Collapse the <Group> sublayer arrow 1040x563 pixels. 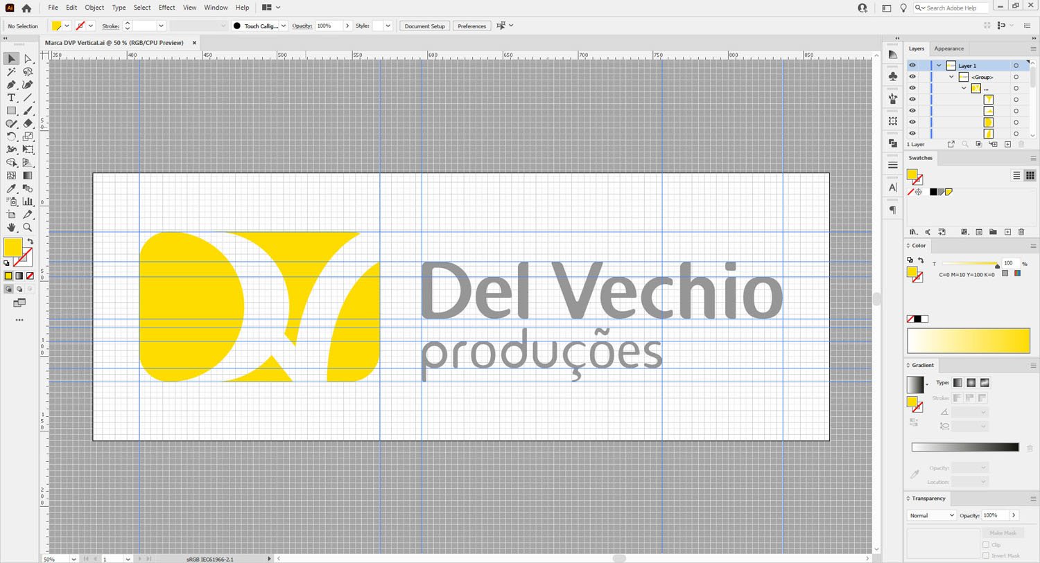pos(951,77)
